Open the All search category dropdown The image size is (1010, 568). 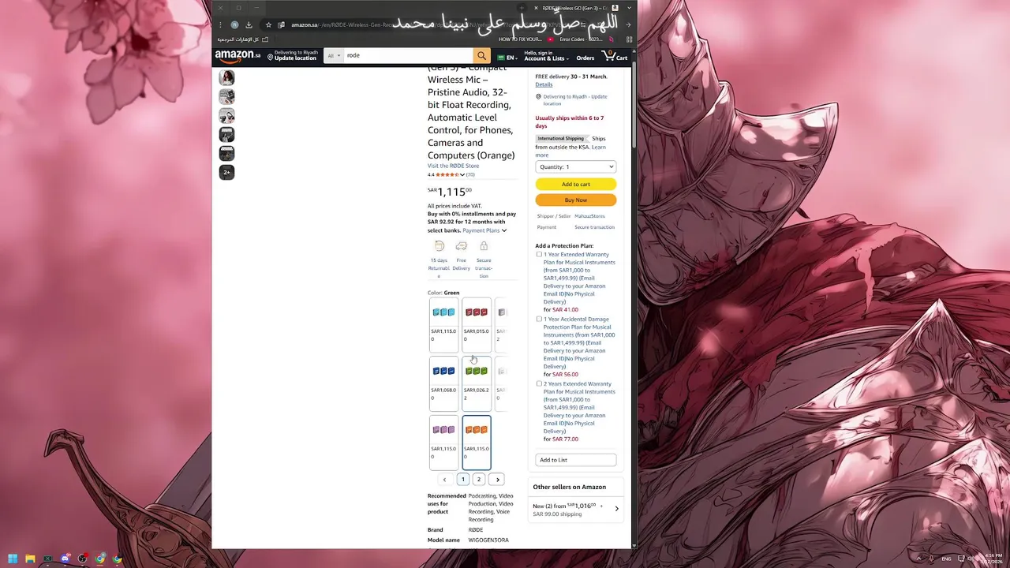(x=333, y=56)
